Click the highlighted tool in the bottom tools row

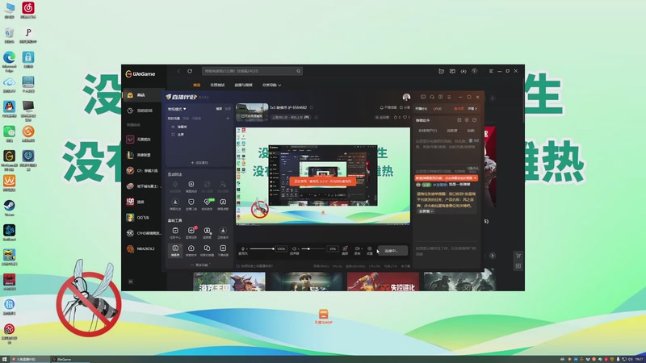[x=175, y=250]
